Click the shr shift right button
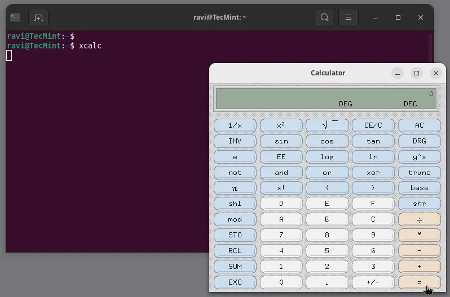This screenshot has width=450, height=297. 420,204
